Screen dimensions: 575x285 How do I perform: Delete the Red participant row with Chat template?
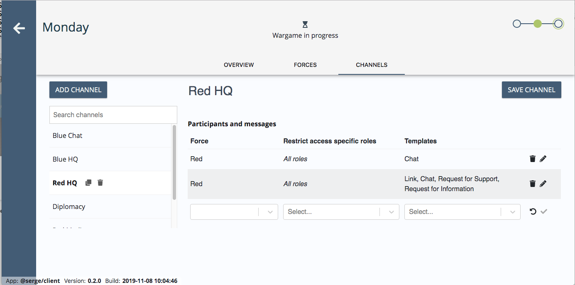[x=533, y=159]
